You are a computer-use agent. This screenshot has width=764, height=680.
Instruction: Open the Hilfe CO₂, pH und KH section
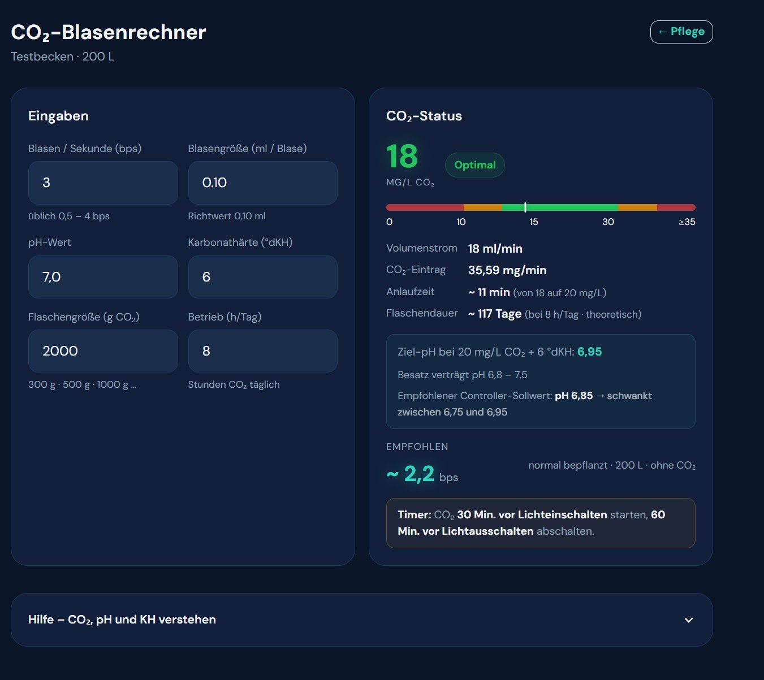(362, 620)
